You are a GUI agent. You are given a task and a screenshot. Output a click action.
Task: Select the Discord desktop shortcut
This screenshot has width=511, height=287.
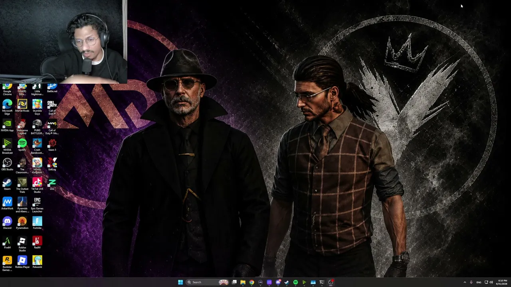point(7,223)
